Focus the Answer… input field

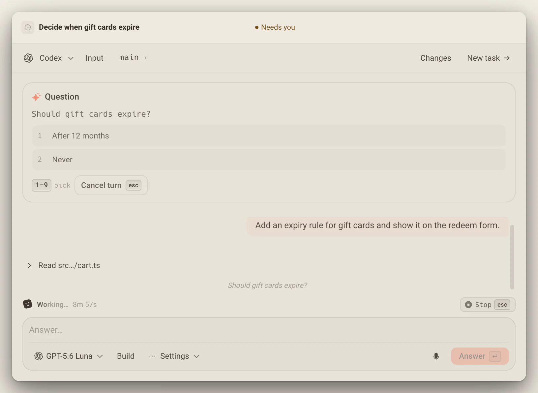269,330
